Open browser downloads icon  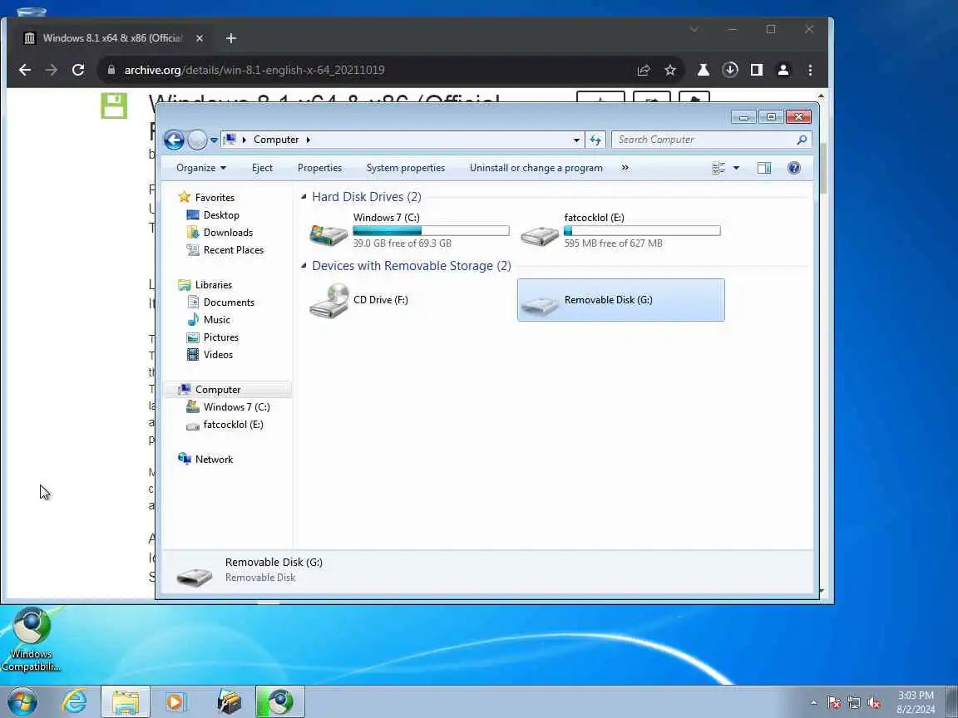[x=729, y=70]
